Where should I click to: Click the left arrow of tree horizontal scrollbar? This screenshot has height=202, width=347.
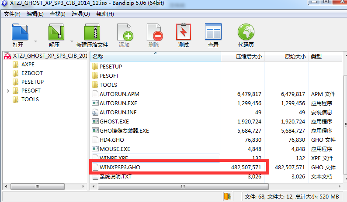pyautogui.click(x=6, y=187)
